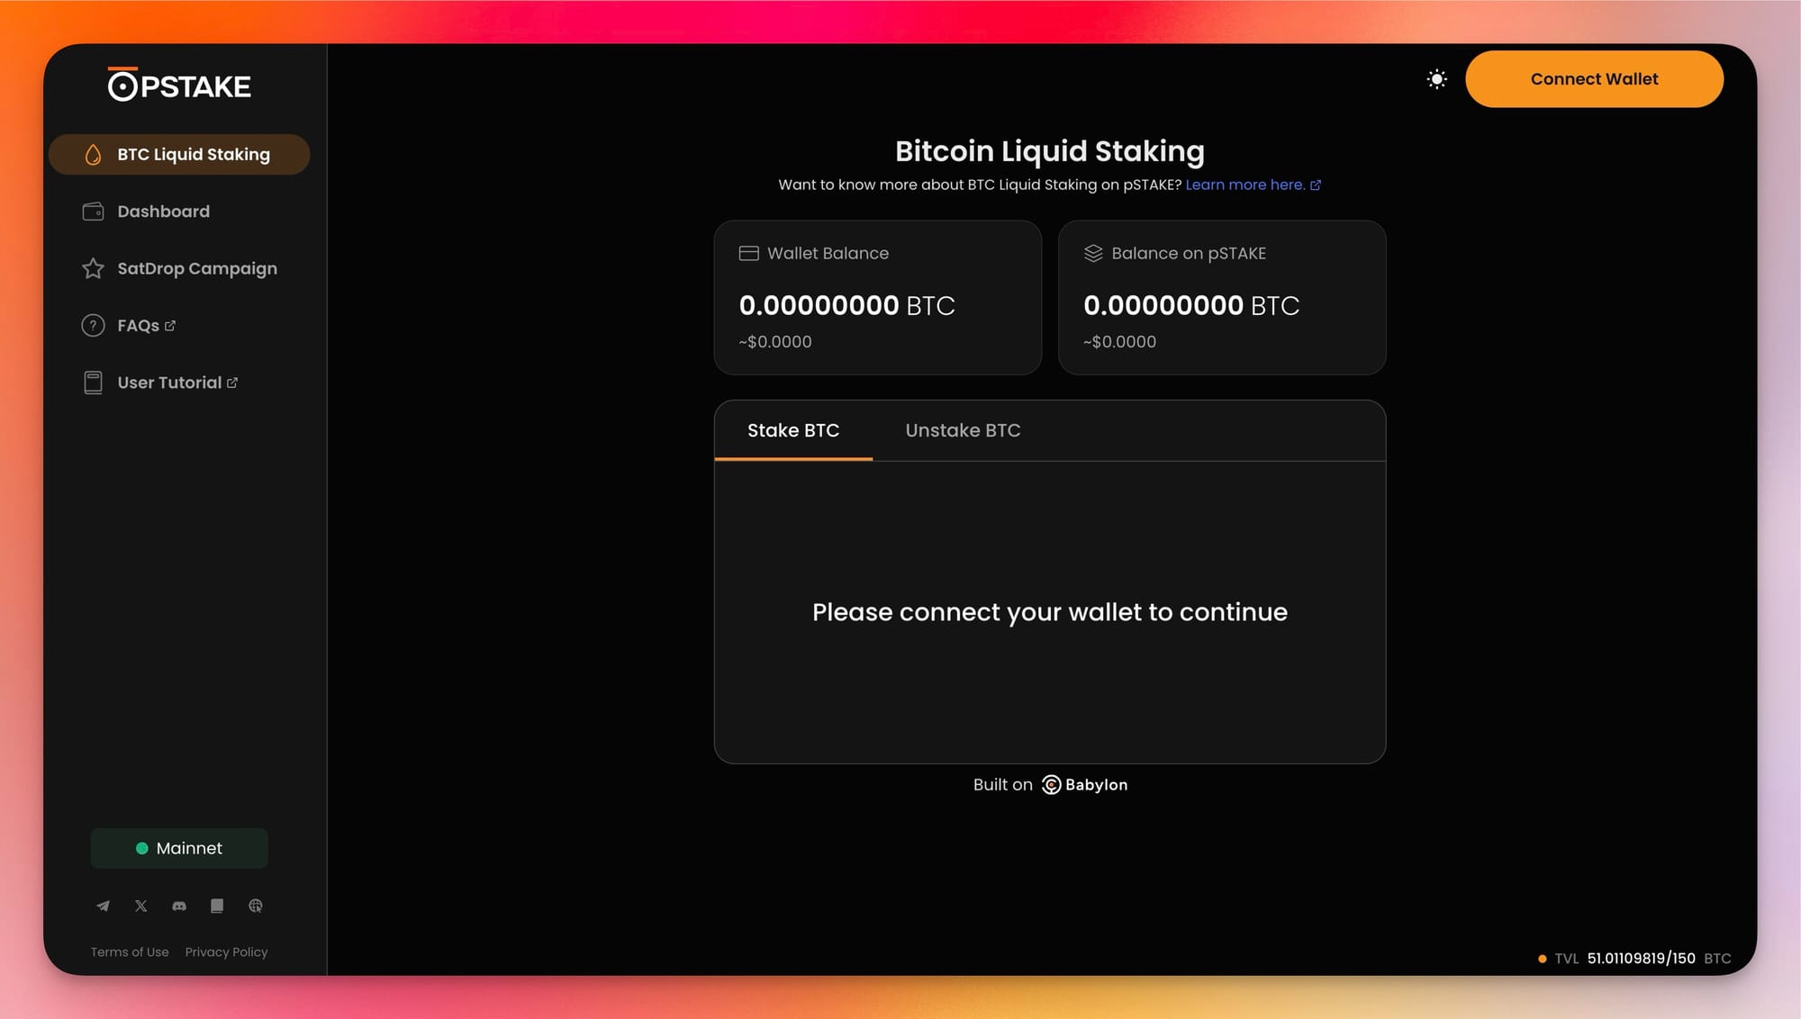
Task: Open the Discord social icon
Action: 179,906
